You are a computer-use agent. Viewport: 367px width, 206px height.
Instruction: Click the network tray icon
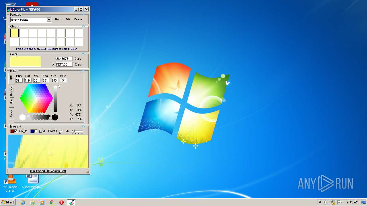click(333, 202)
